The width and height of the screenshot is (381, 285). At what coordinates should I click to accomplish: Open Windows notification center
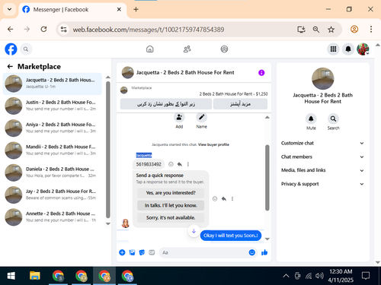pyautogui.click(x=366, y=276)
